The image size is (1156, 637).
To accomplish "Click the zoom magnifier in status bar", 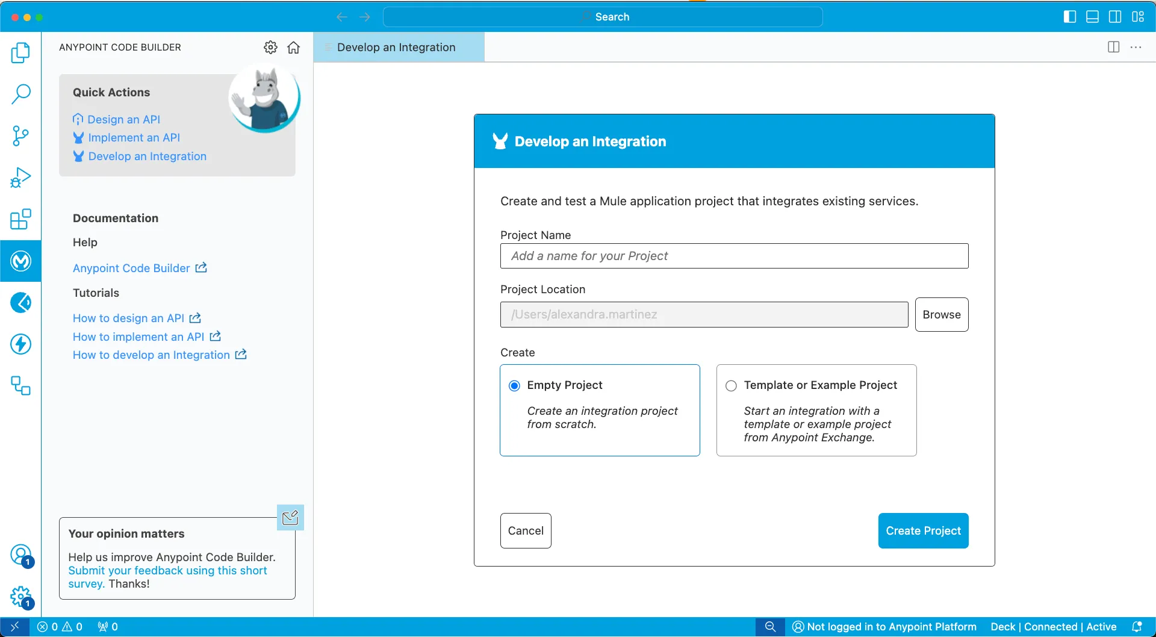I will [x=770, y=627].
